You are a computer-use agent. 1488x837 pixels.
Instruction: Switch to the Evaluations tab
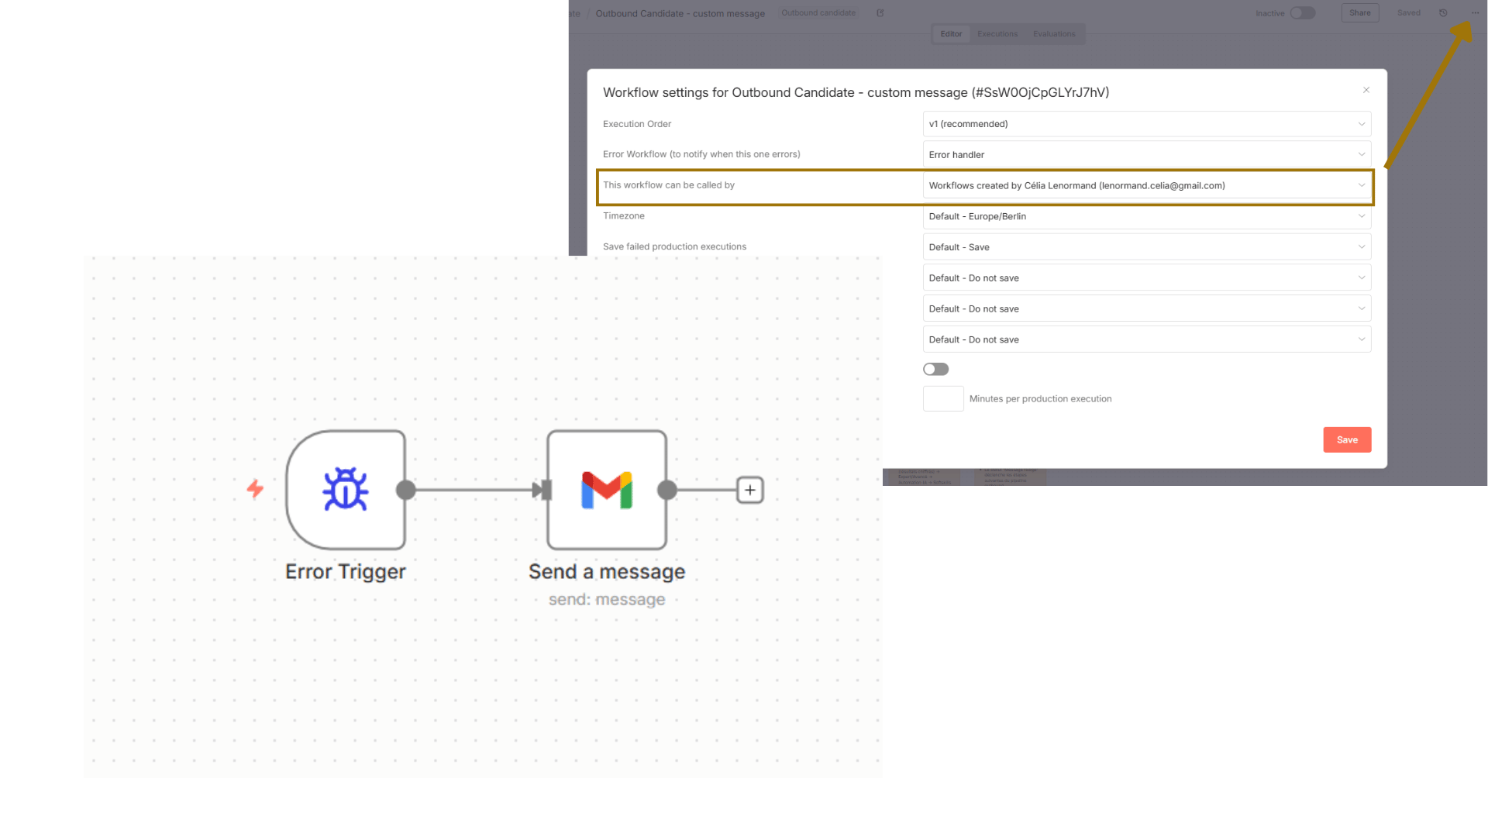point(1054,34)
